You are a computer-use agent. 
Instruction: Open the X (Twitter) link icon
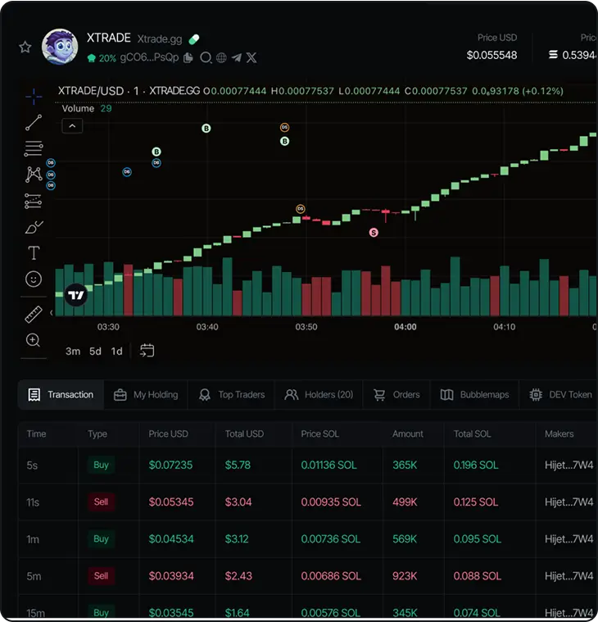(251, 58)
